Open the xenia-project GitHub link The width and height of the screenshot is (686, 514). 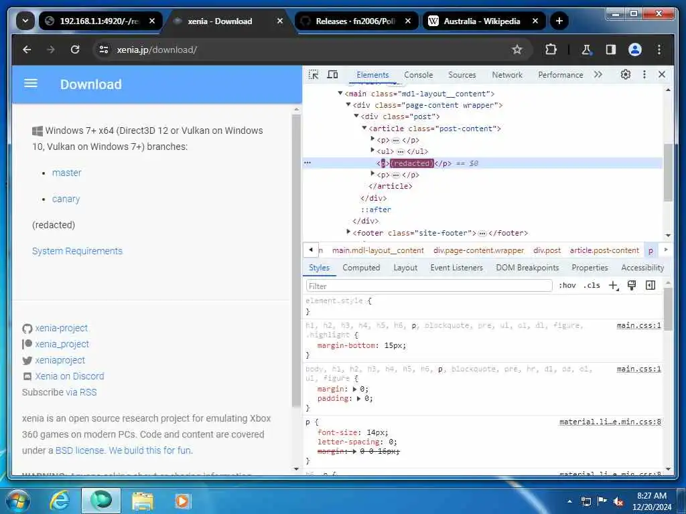point(61,328)
